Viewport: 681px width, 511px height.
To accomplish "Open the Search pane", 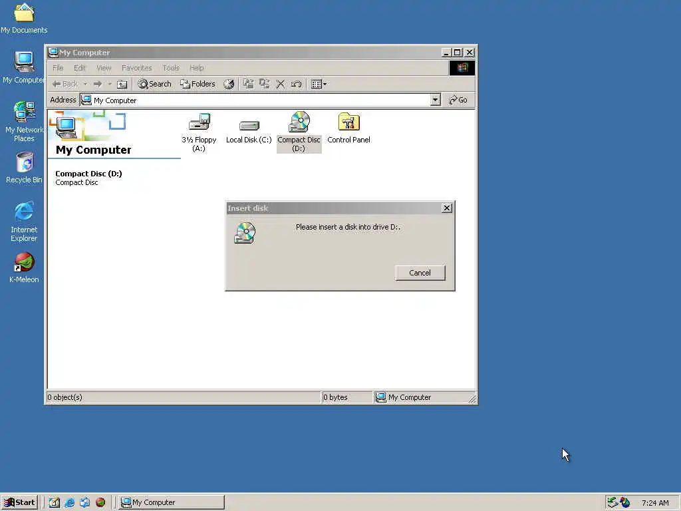I will (154, 84).
